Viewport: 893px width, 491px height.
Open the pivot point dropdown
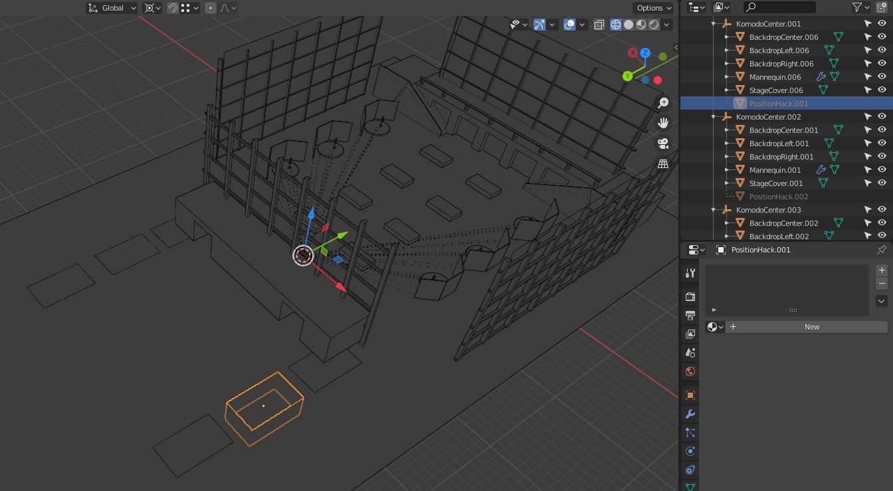(153, 8)
